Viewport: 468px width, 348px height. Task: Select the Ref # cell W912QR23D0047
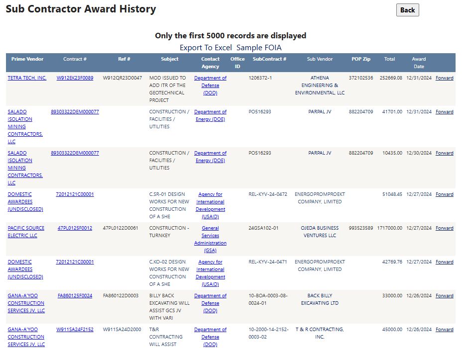pos(122,78)
